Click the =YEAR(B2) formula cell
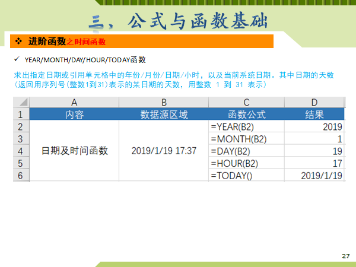 point(246,126)
